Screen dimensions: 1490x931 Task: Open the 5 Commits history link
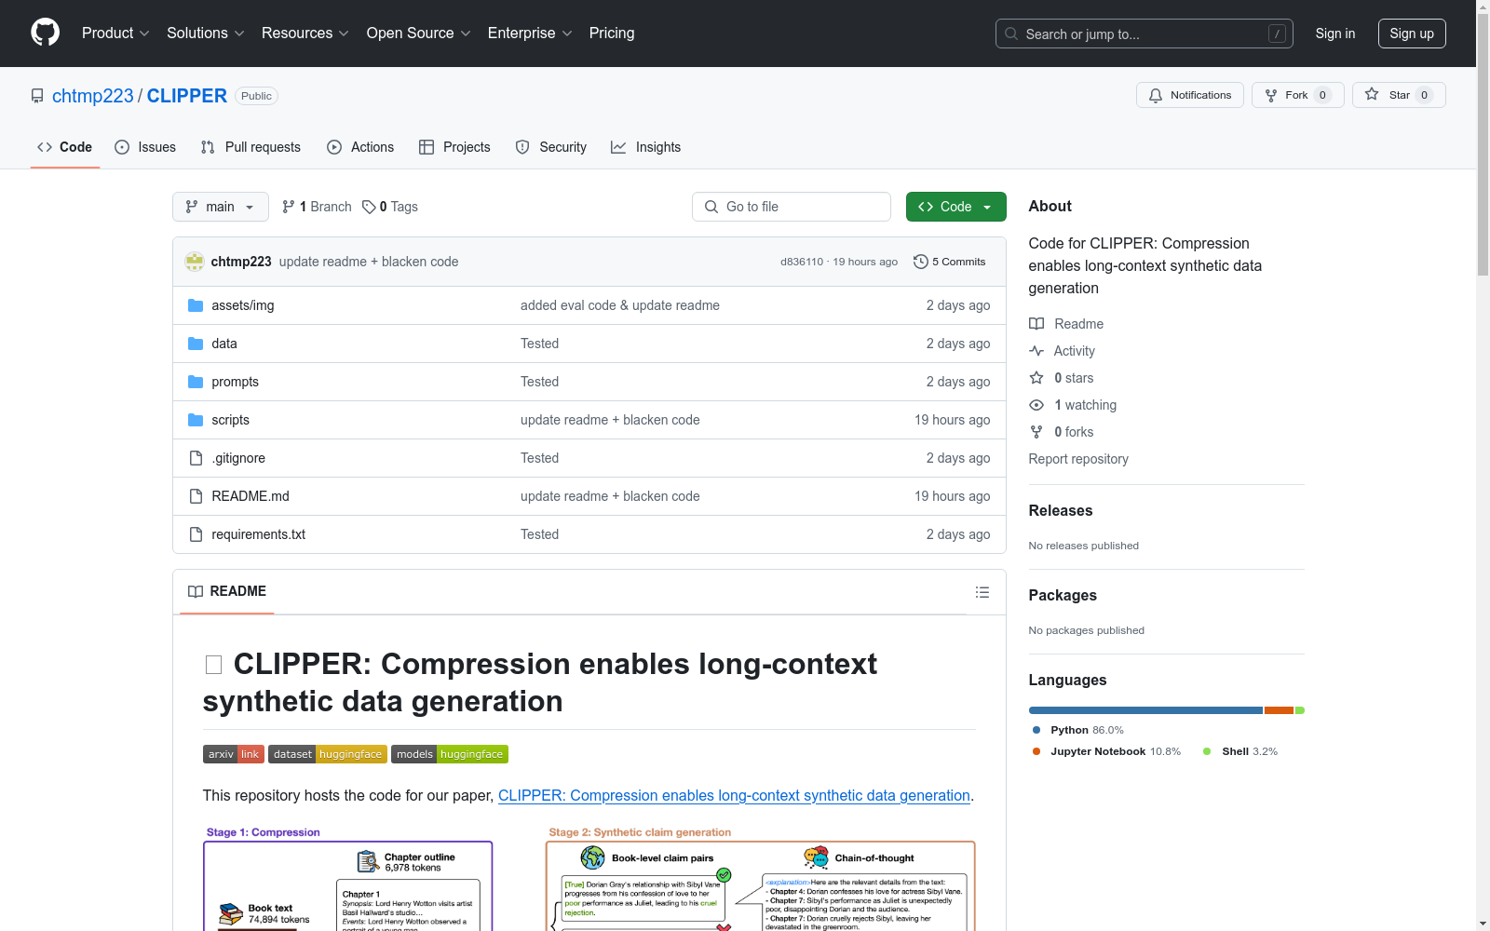click(x=950, y=262)
